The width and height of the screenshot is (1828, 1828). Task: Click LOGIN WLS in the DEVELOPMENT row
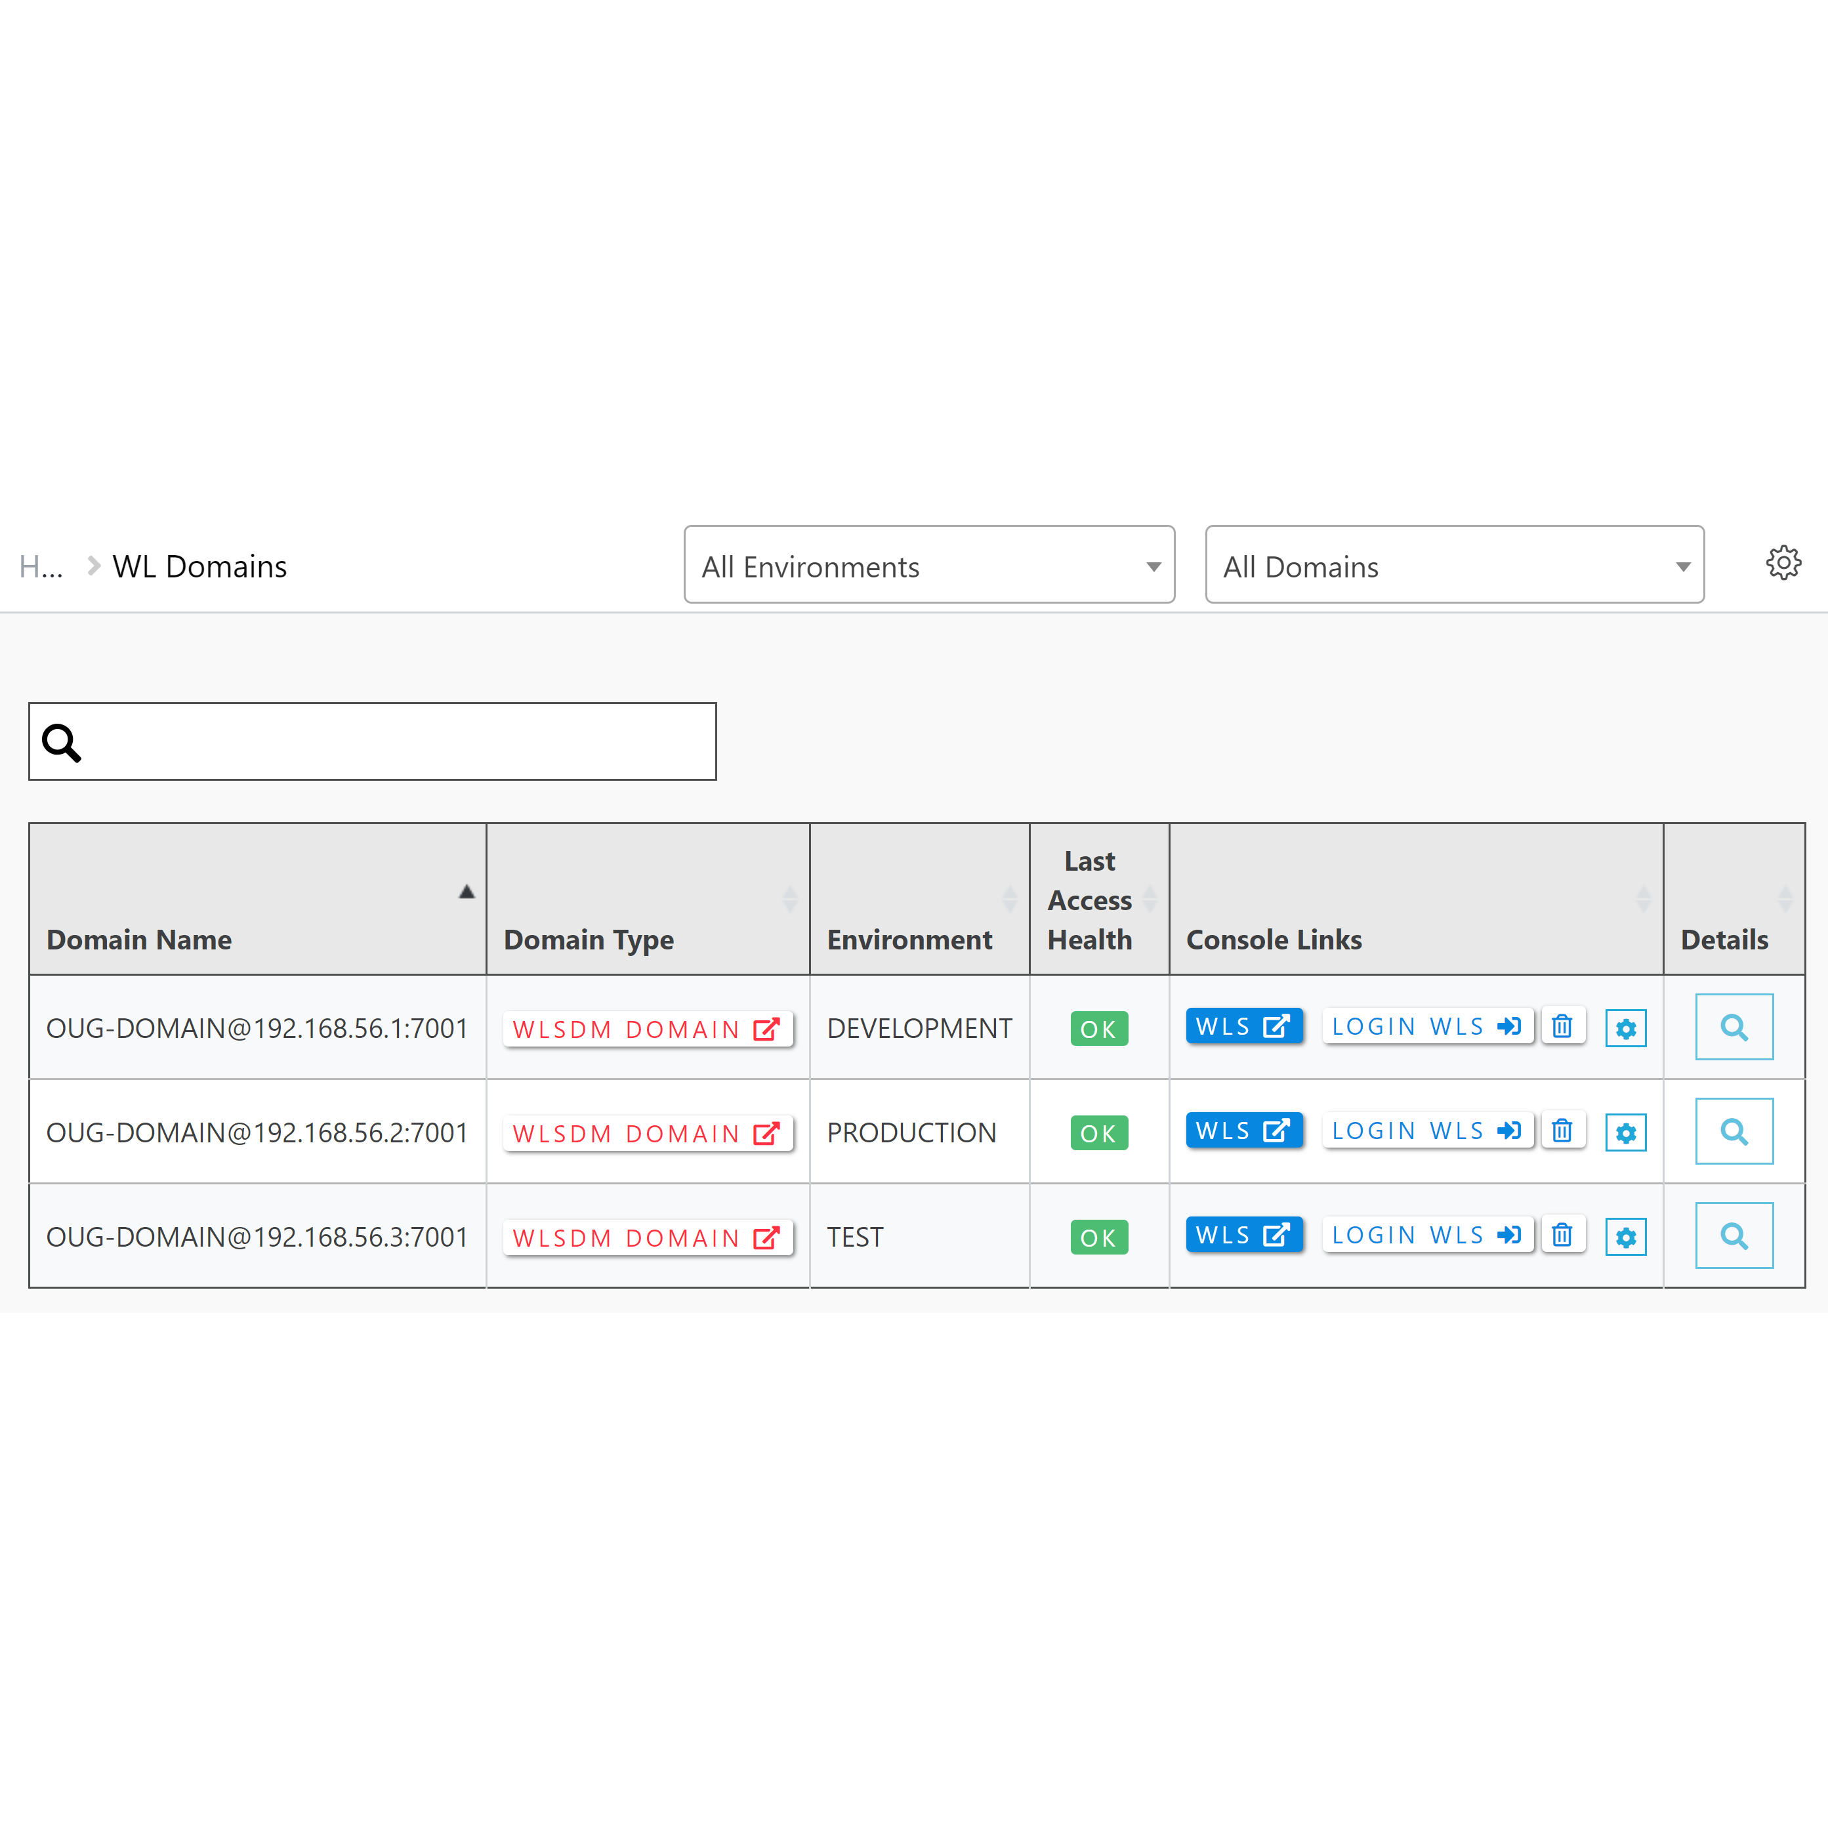click(1427, 1027)
